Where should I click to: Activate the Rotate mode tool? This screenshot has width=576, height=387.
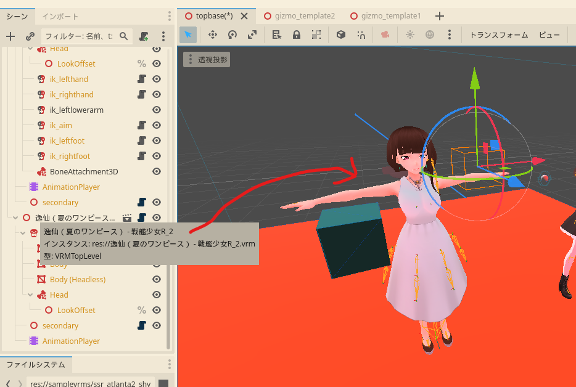pyautogui.click(x=232, y=35)
